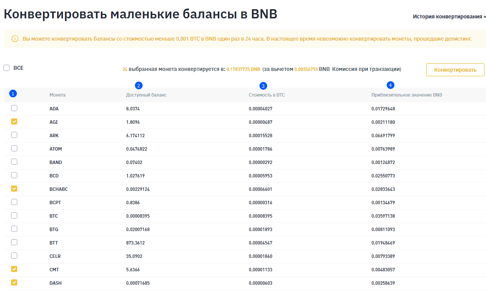
Task: Uncheck the BCHABC coin checkbox
Action: pyautogui.click(x=14, y=189)
